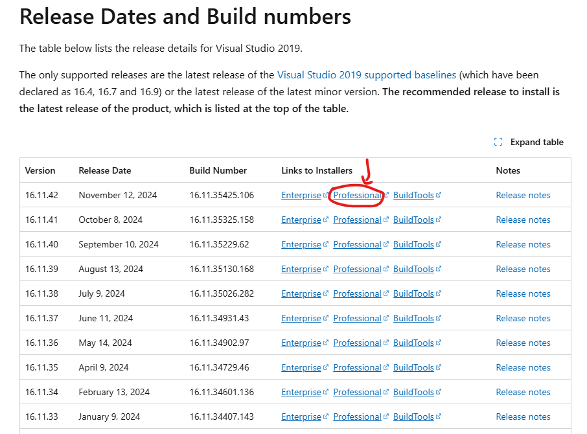Download Enterprise installer for 16.11.41
The width and height of the screenshot is (587, 434).
pos(301,220)
